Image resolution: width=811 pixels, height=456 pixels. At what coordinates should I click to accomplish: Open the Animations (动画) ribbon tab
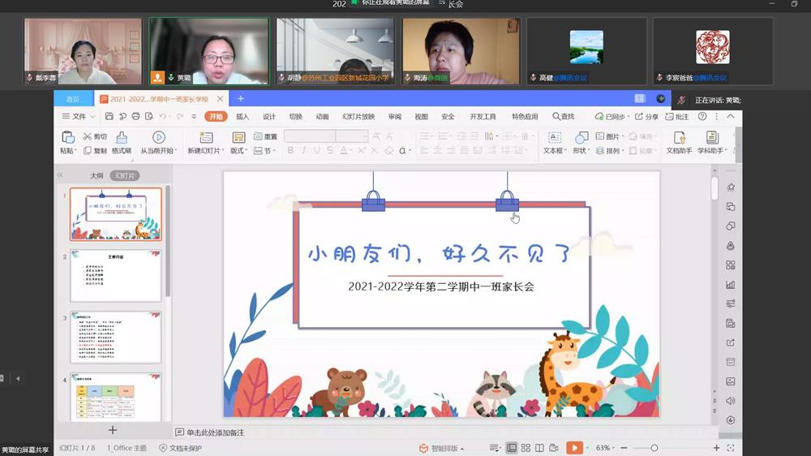point(322,117)
